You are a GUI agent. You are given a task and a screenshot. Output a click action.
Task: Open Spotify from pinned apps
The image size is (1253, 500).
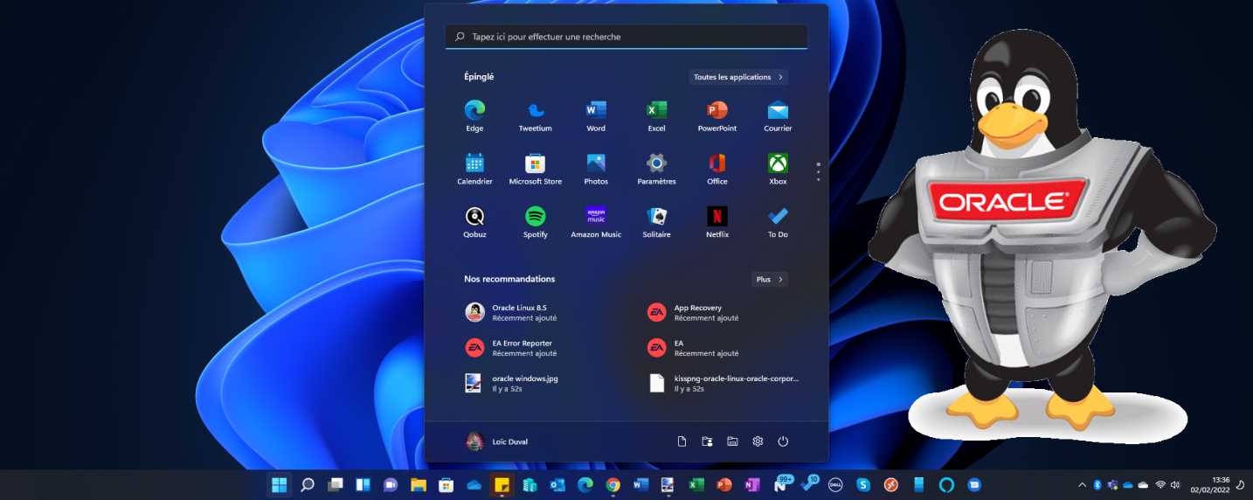click(x=535, y=223)
